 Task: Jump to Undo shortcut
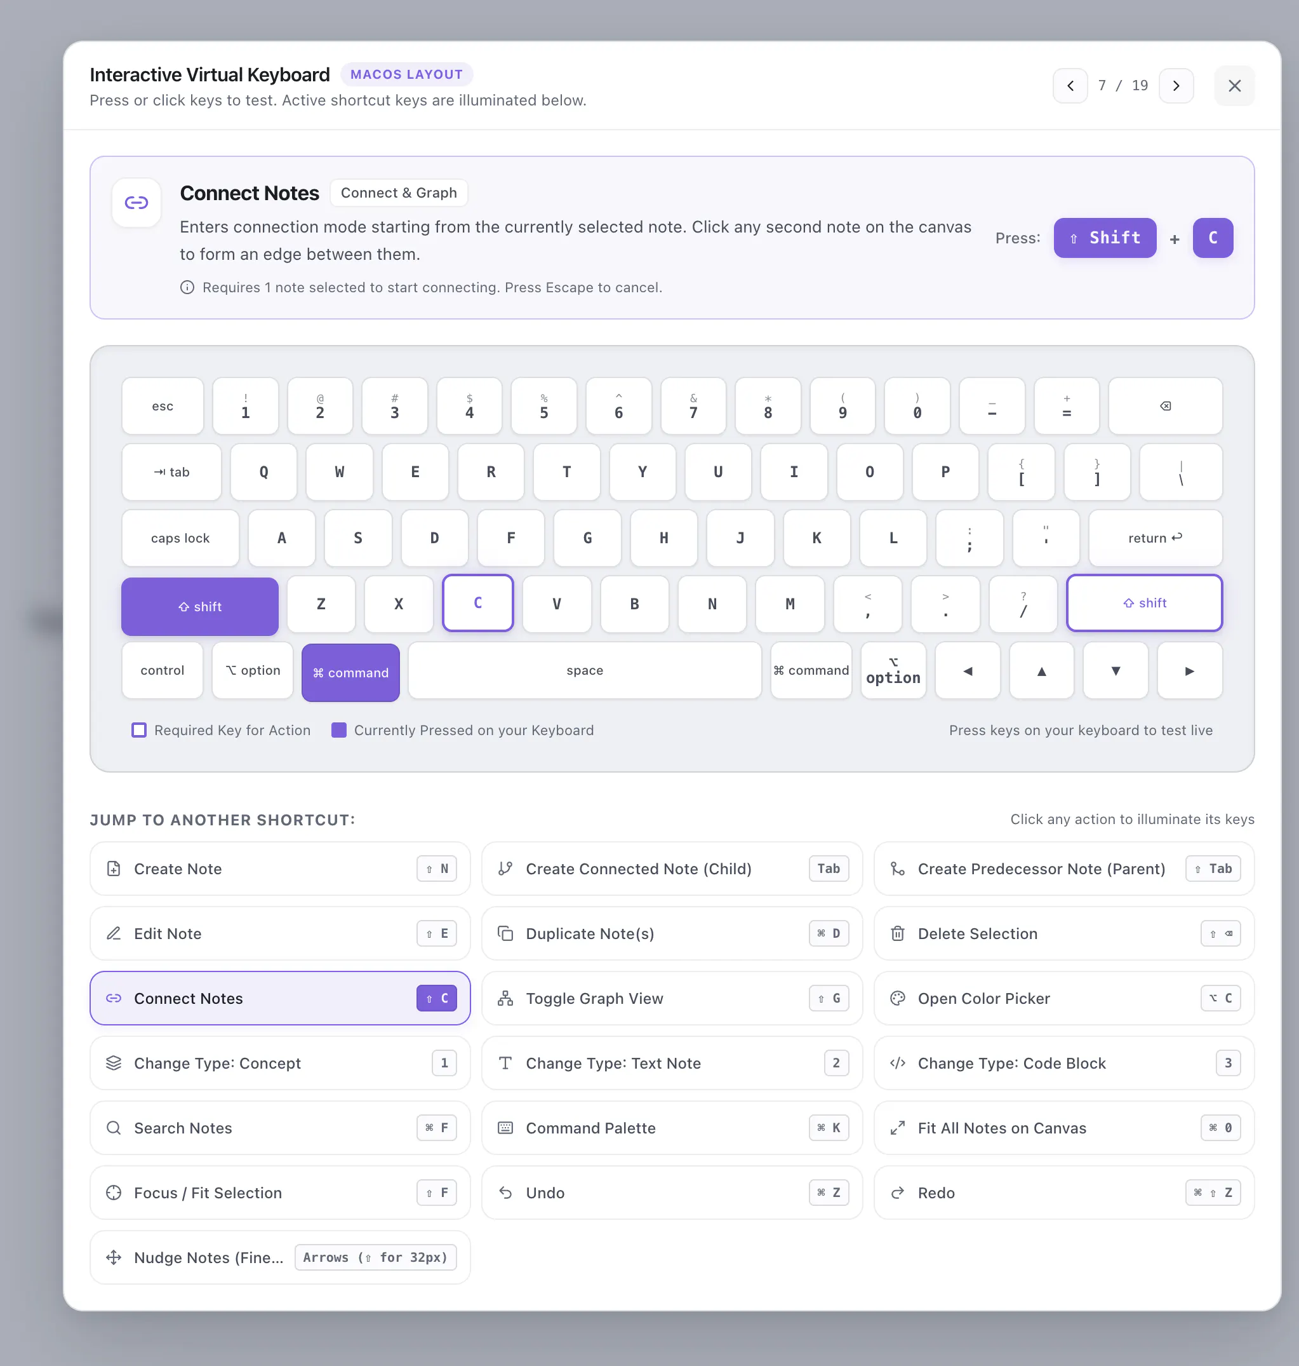click(672, 1193)
